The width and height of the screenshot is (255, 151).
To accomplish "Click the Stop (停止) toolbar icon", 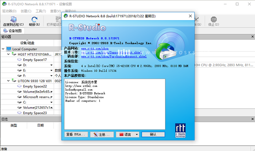I will (214, 19).
